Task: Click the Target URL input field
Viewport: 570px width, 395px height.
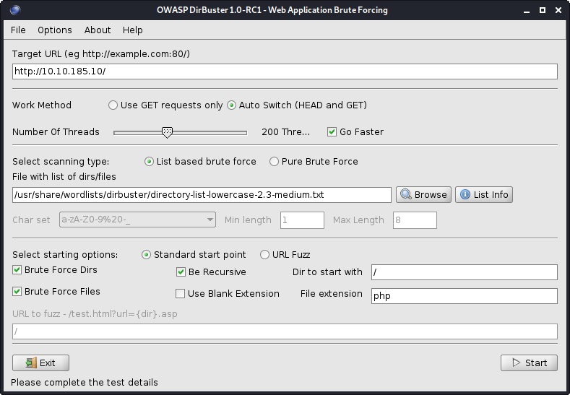Action: 285,71
